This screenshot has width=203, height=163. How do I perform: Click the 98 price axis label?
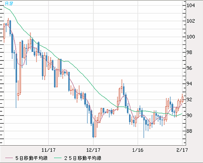click(x=189, y=52)
